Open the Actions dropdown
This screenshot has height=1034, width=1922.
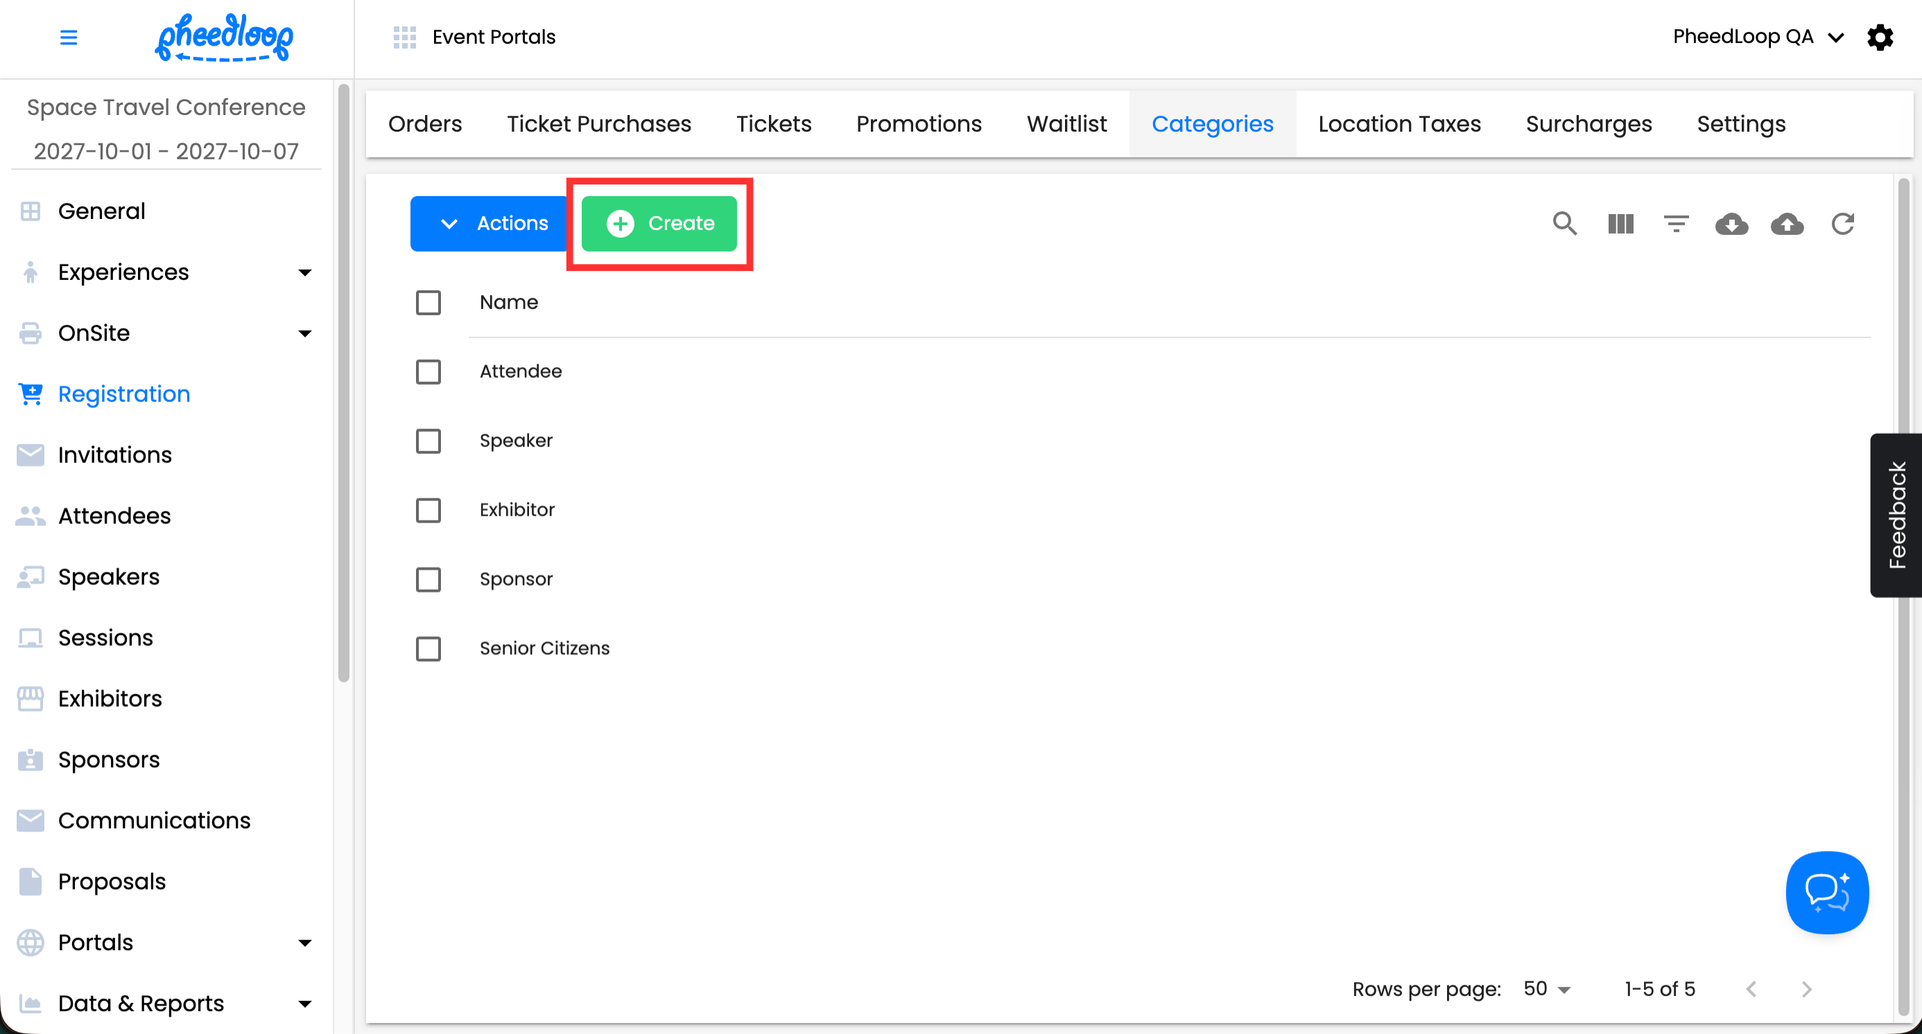(x=493, y=224)
